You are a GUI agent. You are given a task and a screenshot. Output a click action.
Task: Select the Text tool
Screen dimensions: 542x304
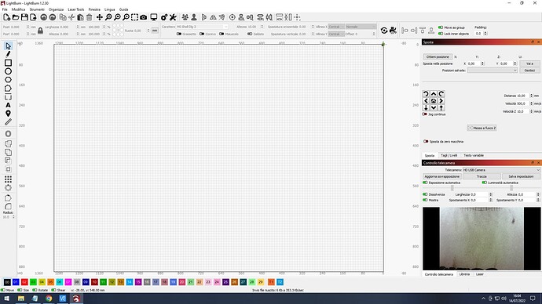coord(8,105)
